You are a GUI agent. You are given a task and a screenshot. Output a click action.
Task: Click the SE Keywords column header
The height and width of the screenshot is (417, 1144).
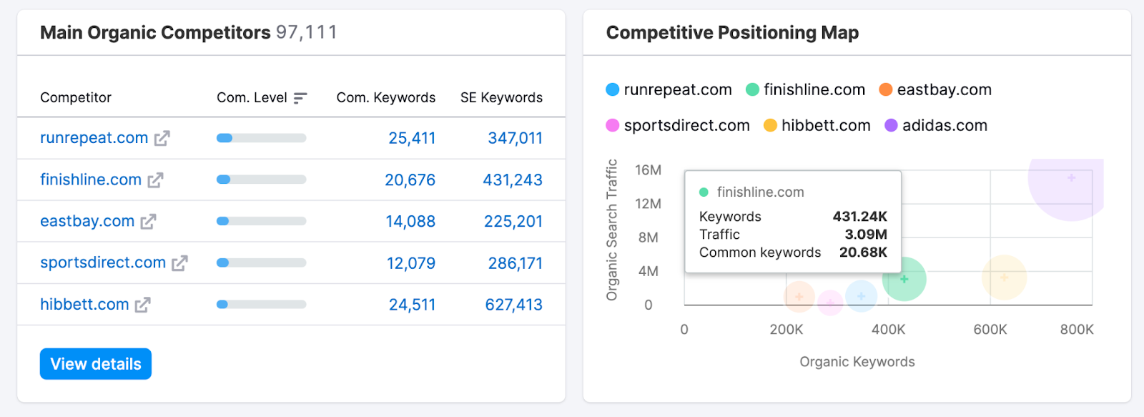(x=501, y=98)
